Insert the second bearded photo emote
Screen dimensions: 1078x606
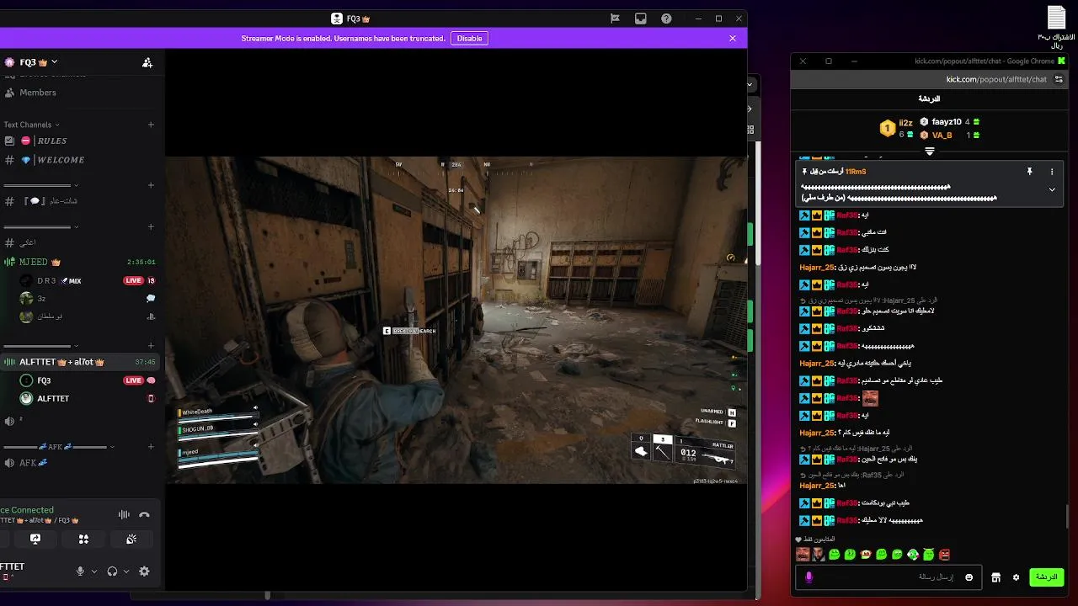tap(819, 555)
